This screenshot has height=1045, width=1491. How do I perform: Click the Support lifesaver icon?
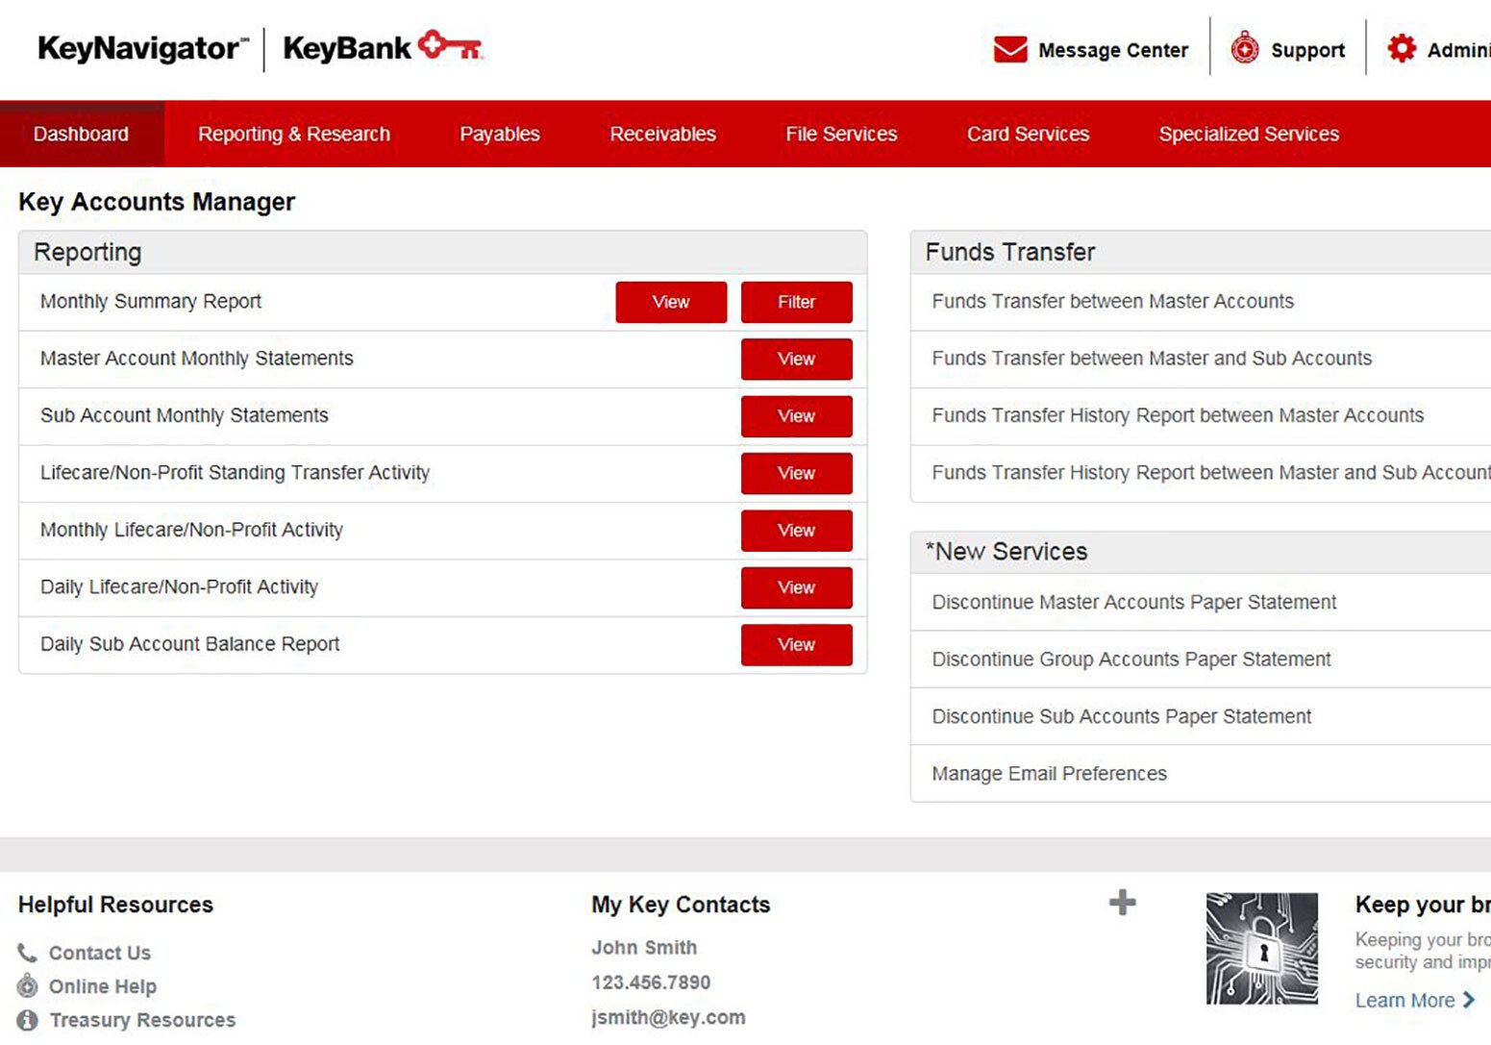pyautogui.click(x=1245, y=48)
